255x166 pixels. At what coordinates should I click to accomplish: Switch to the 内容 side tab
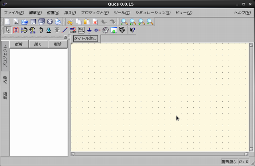5,79
